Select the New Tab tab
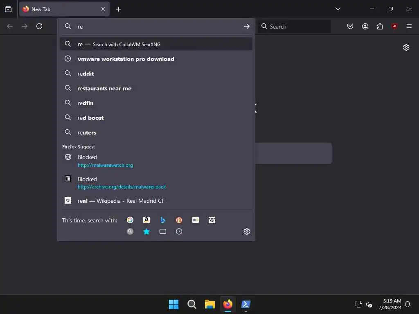Screen dimensions: 419x314 (x=64, y=9)
